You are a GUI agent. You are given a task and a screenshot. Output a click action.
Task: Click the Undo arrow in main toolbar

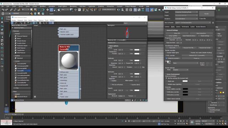coord(3,10)
